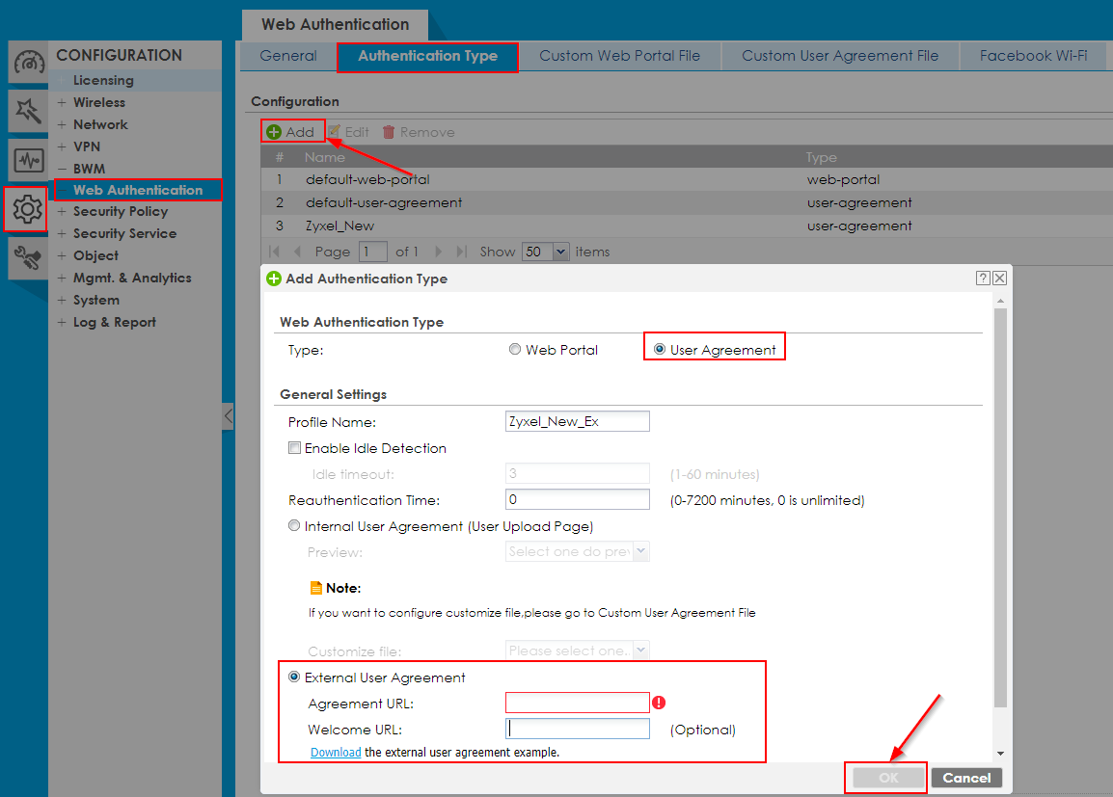Open the Maintenance tools sidebar icon

point(28,257)
